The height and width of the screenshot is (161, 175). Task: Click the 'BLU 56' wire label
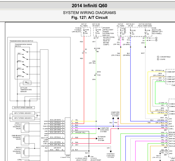164,125
